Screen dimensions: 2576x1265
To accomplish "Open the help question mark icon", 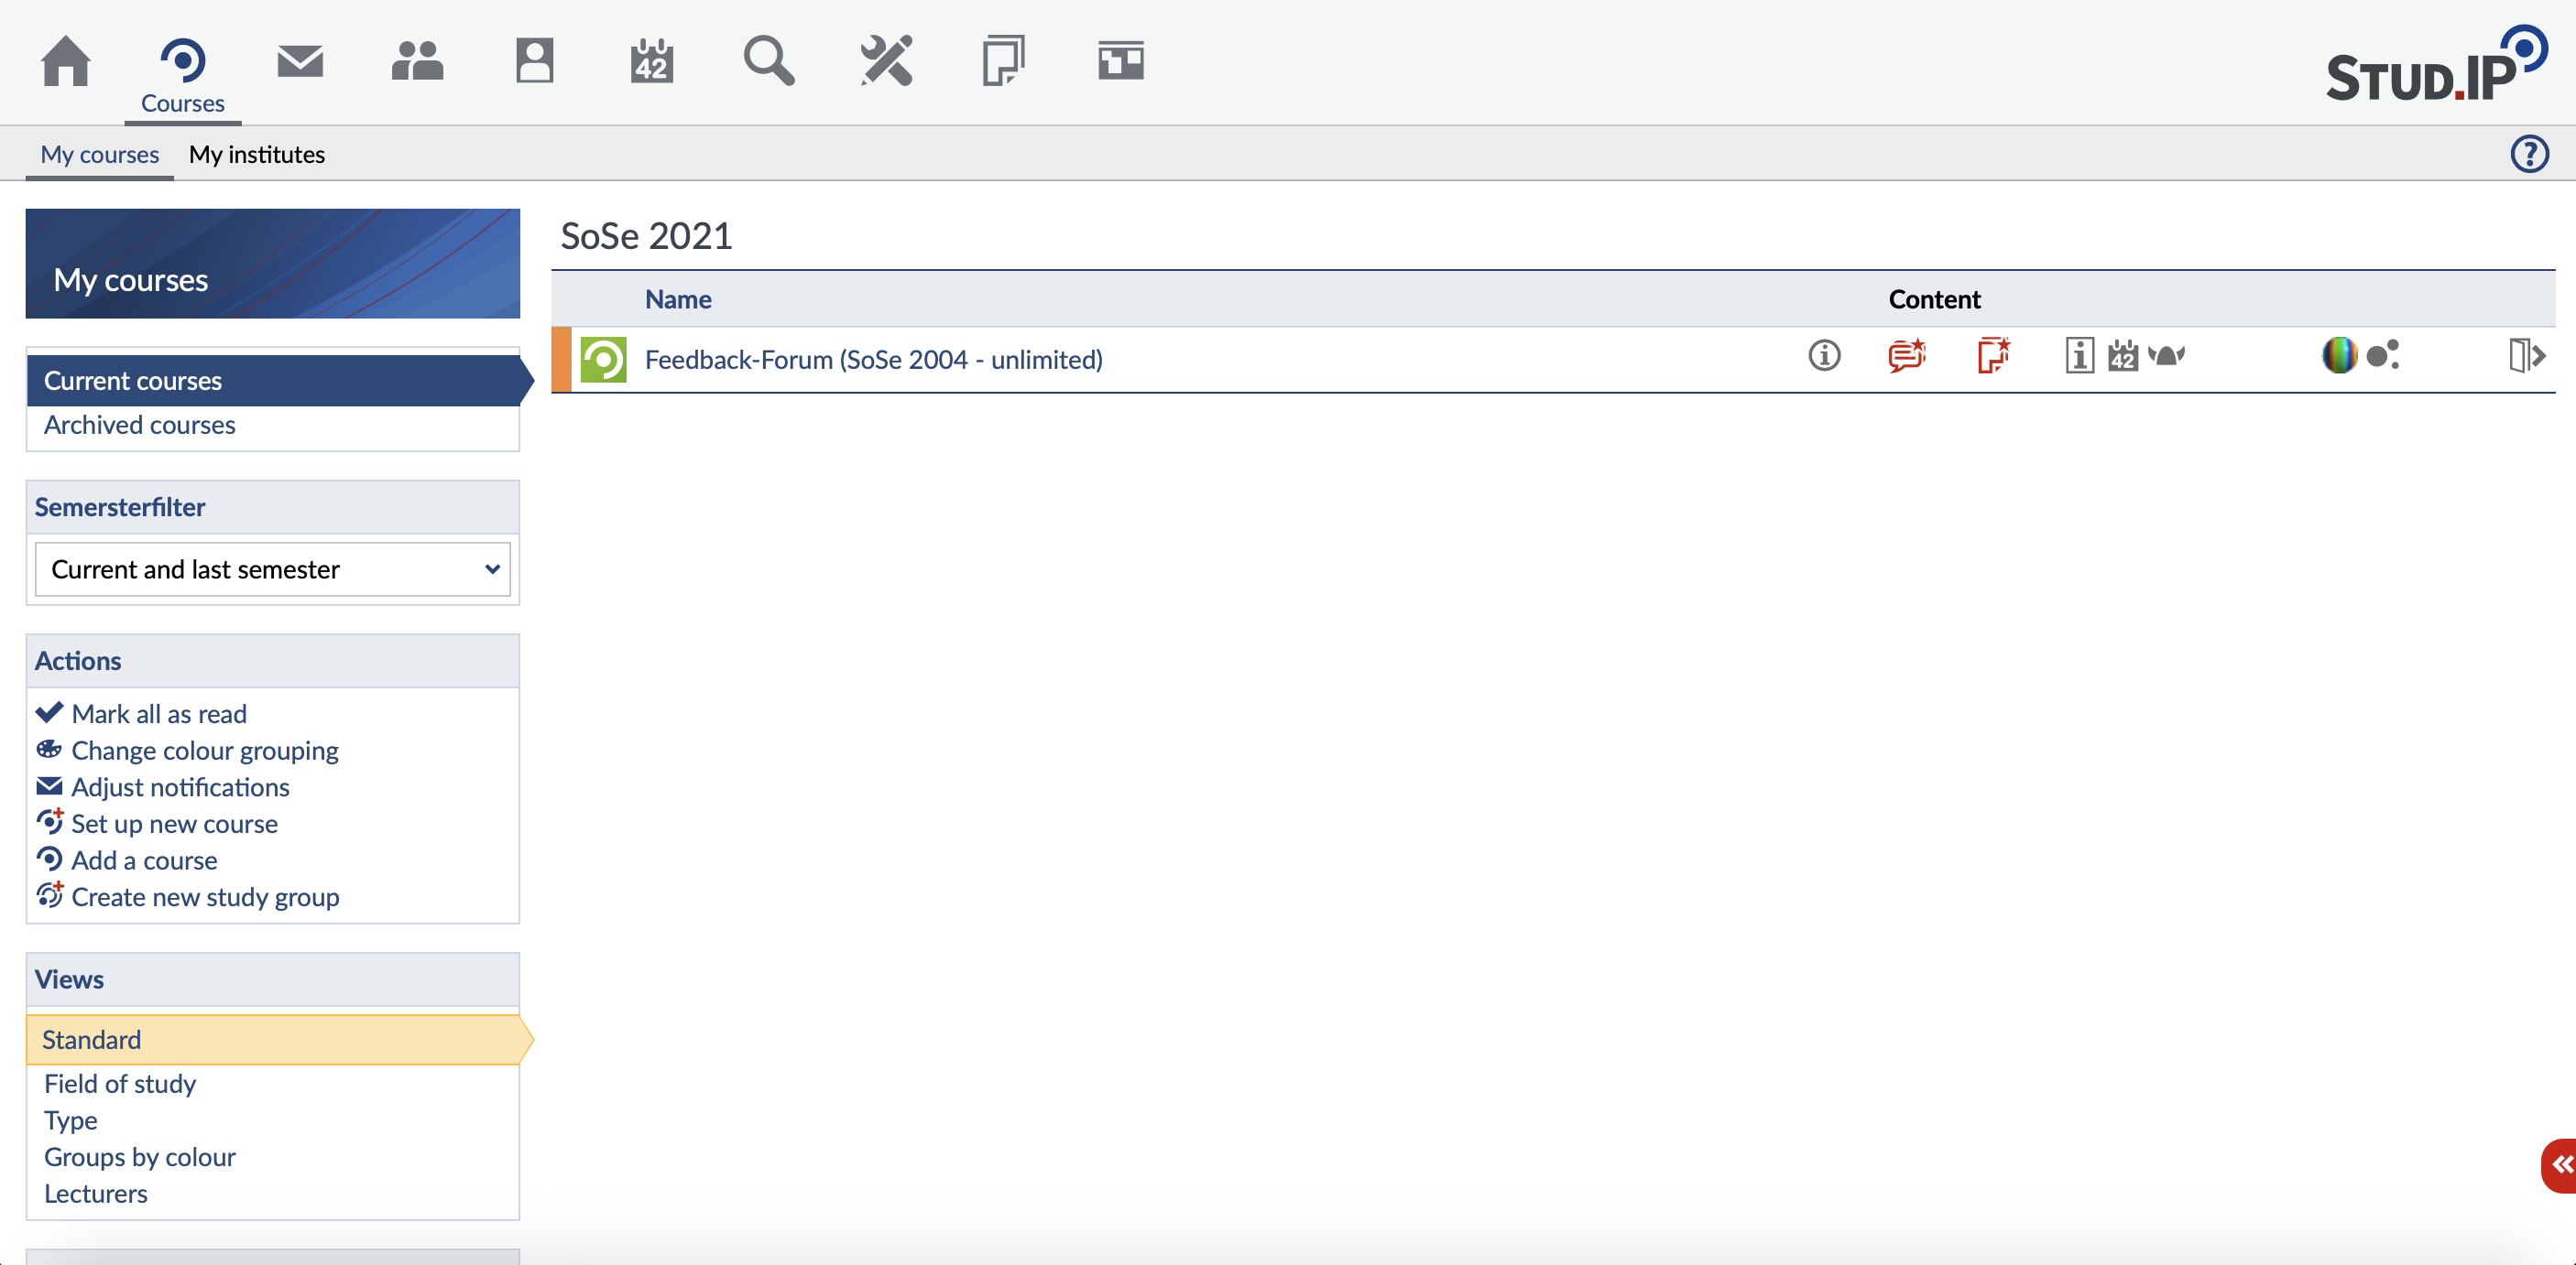I will [x=2529, y=154].
